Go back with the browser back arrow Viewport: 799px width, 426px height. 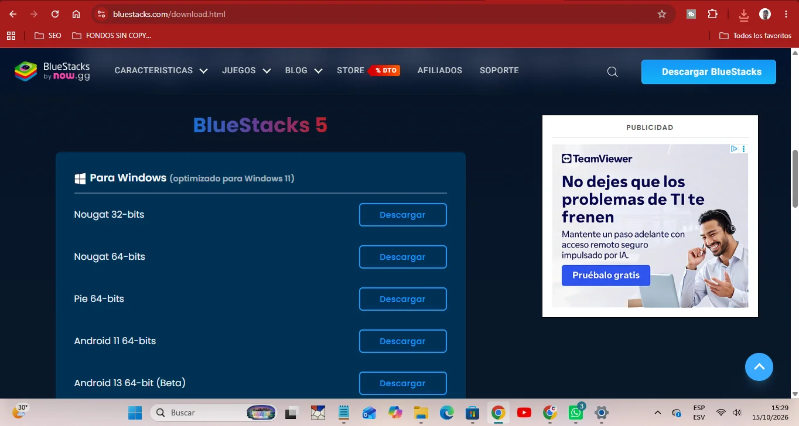[x=13, y=14]
